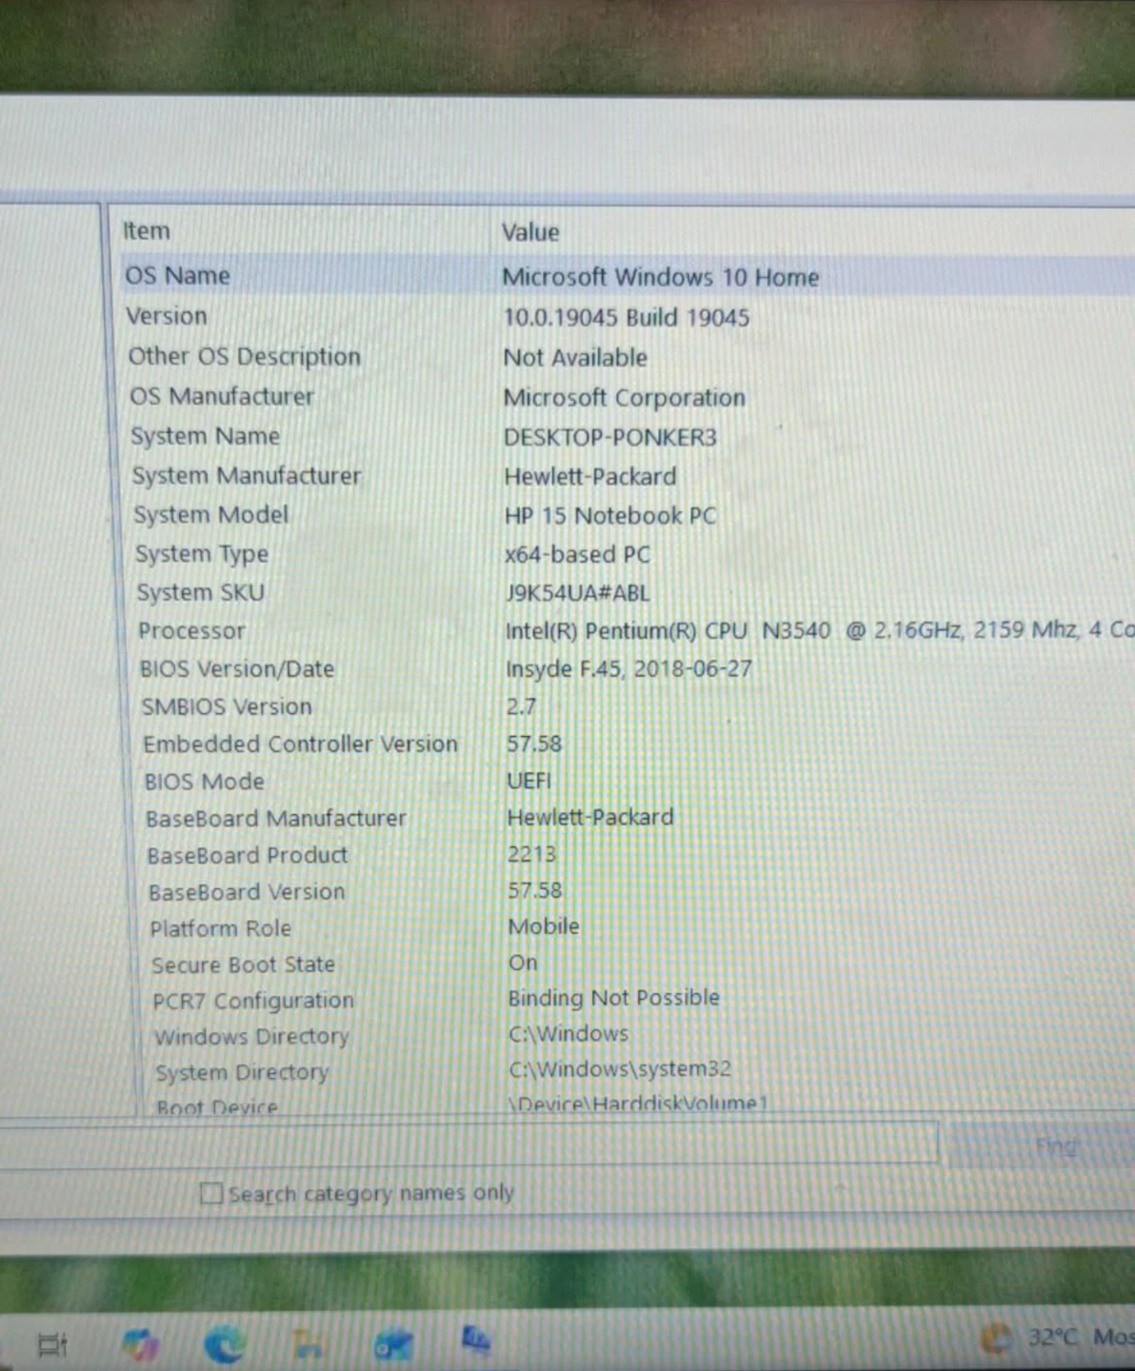
Task: Click the value 'C:\Windows\system32'
Action: click(620, 1069)
